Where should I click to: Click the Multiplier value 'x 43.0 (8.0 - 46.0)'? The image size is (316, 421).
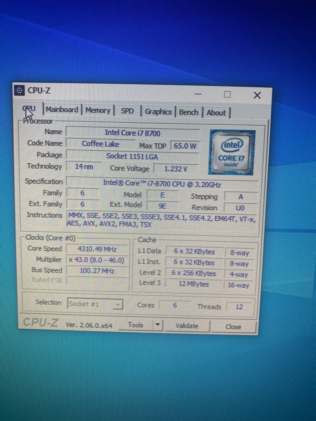(x=97, y=260)
